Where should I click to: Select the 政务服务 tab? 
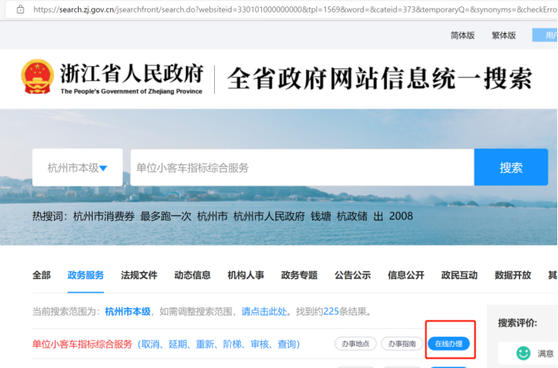(x=86, y=275)
